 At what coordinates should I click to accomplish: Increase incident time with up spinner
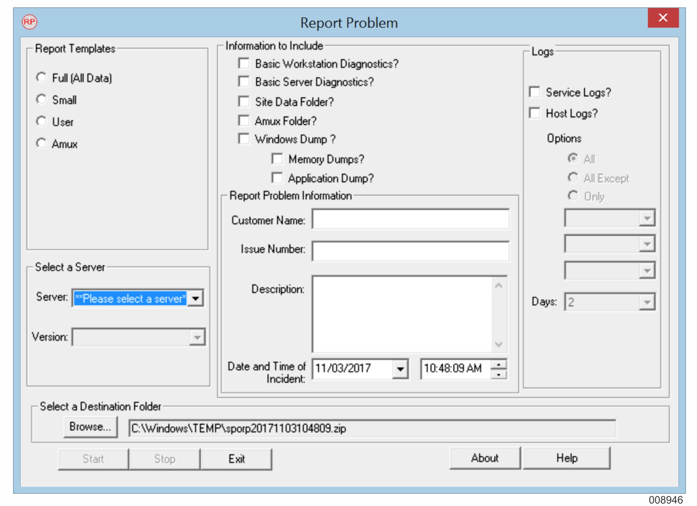tap(499, 364)
